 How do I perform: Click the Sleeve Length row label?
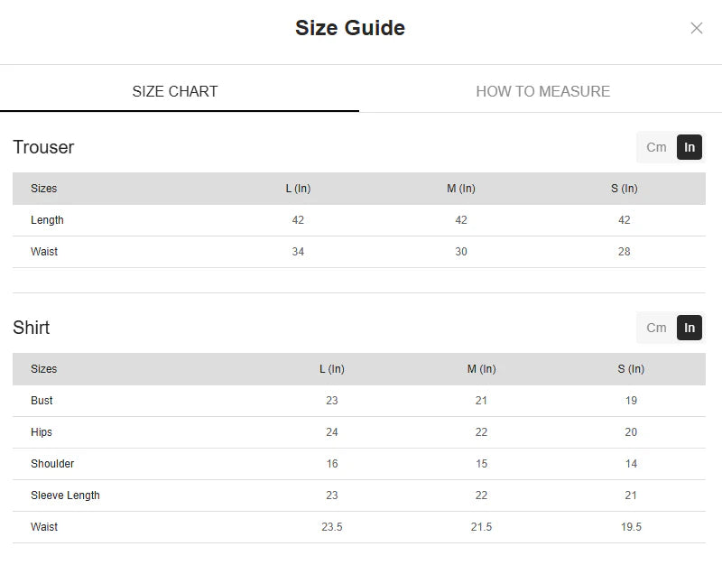(65, 496)
